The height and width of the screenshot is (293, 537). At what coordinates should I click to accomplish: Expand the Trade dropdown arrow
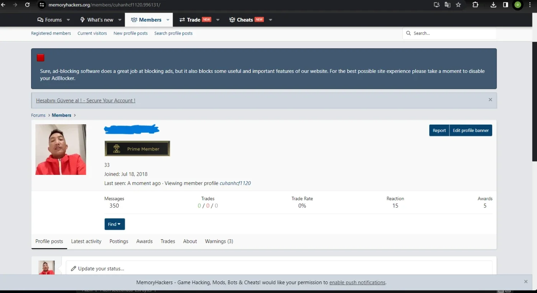(218, 20)
